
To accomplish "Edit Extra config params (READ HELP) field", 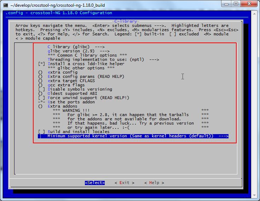I will (81, 77).
